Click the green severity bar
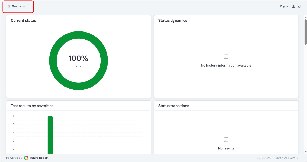This screenshot has width=307, height=162. pos(50,134)
